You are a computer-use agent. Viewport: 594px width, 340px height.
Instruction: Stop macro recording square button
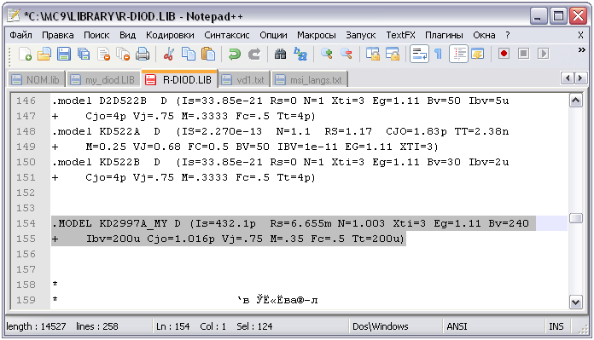point(523,54)
